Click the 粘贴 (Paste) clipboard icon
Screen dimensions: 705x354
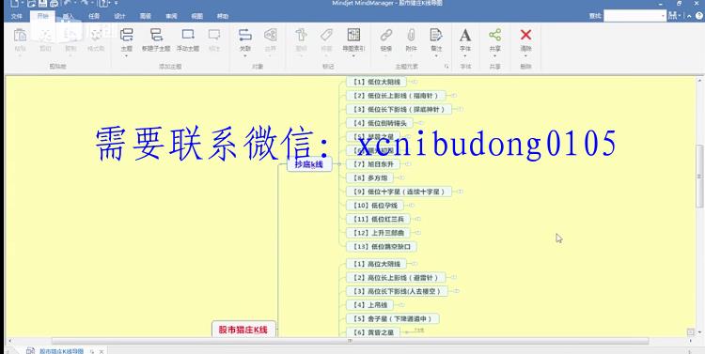pos(21,35)
